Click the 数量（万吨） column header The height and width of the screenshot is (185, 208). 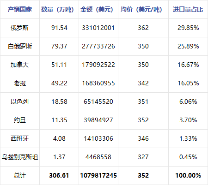[x=57, y=9]
